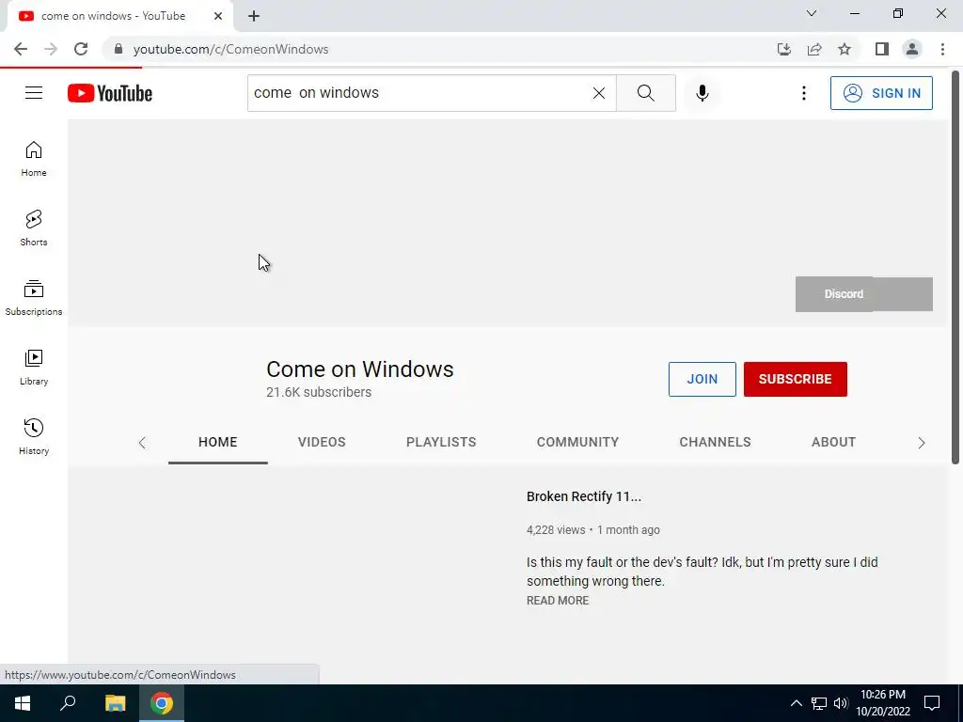Show previous channel tabs with left chevron
Viewport: 963px width, 722px height.
(x=142, y=443)
